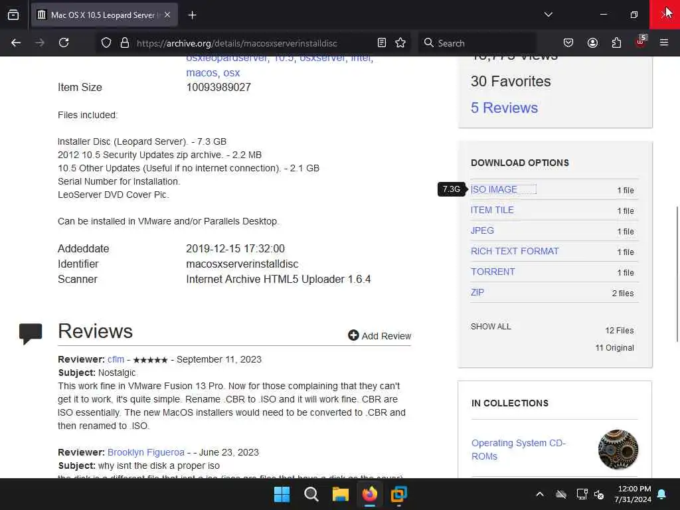Open the list all tabs dropdown

[548, 15]
